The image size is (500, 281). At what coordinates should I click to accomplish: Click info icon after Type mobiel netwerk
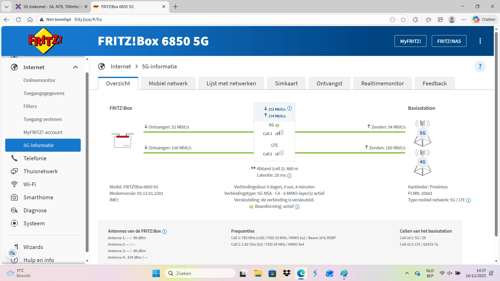pos(468,200)
